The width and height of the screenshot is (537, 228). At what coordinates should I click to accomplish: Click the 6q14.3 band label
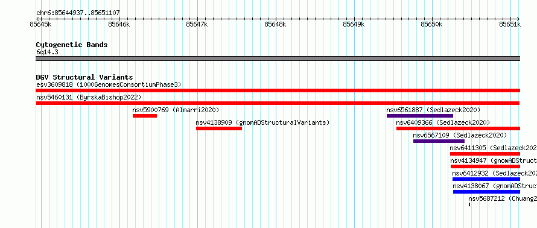click(47, 52)
